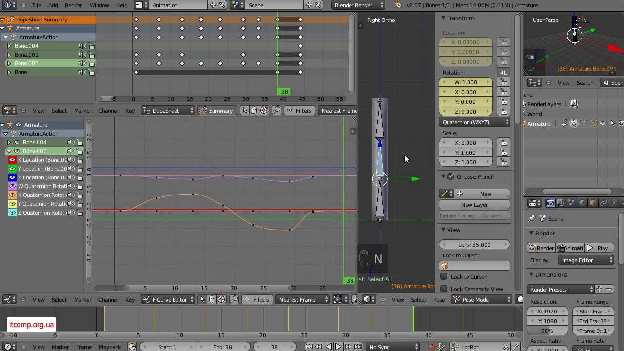Open the Pose Mode dropdown
The width and height of the screenshot is (624, 351).
[482, 299]
